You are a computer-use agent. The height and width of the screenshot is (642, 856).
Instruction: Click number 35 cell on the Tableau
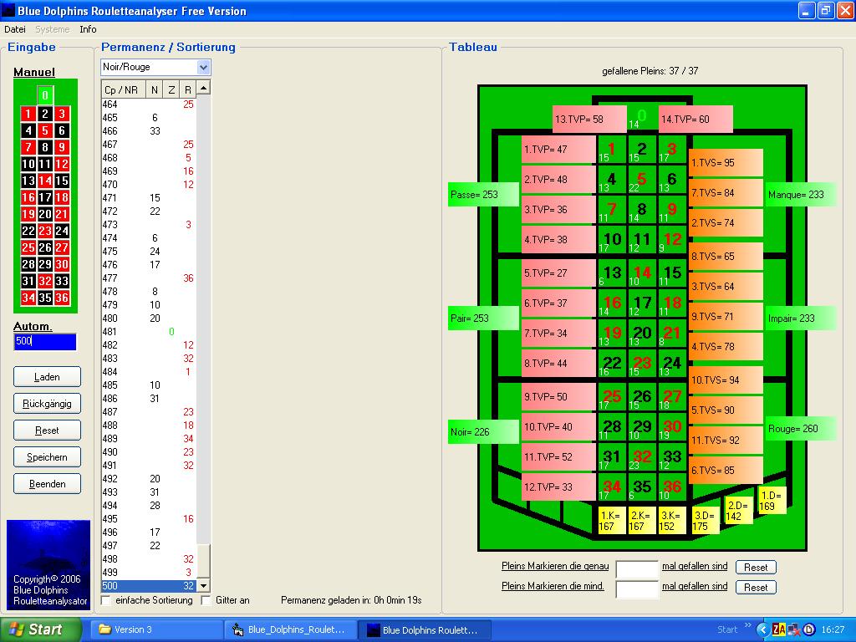point(642,487)
